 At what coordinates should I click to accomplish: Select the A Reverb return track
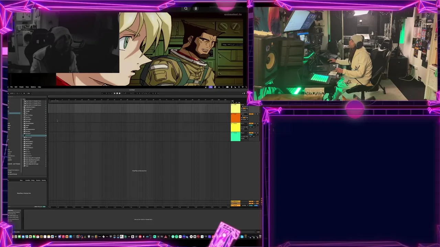click(x=235, y=201)
